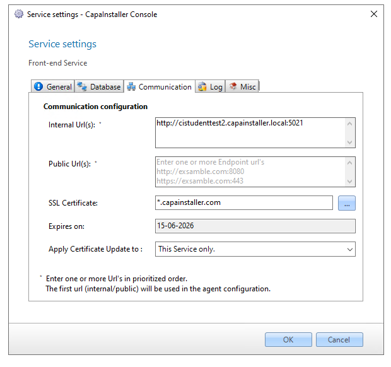Click the Database tab icon

[82, 86]
